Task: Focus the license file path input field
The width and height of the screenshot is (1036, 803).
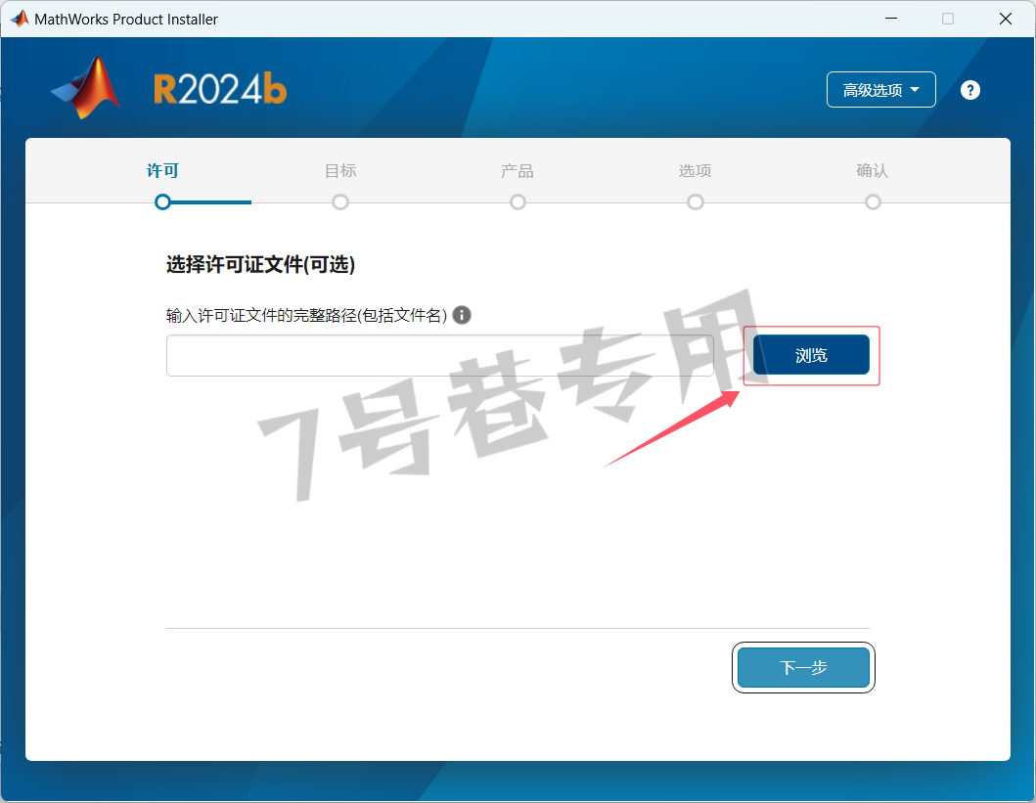Action: [x=440, y=355]
